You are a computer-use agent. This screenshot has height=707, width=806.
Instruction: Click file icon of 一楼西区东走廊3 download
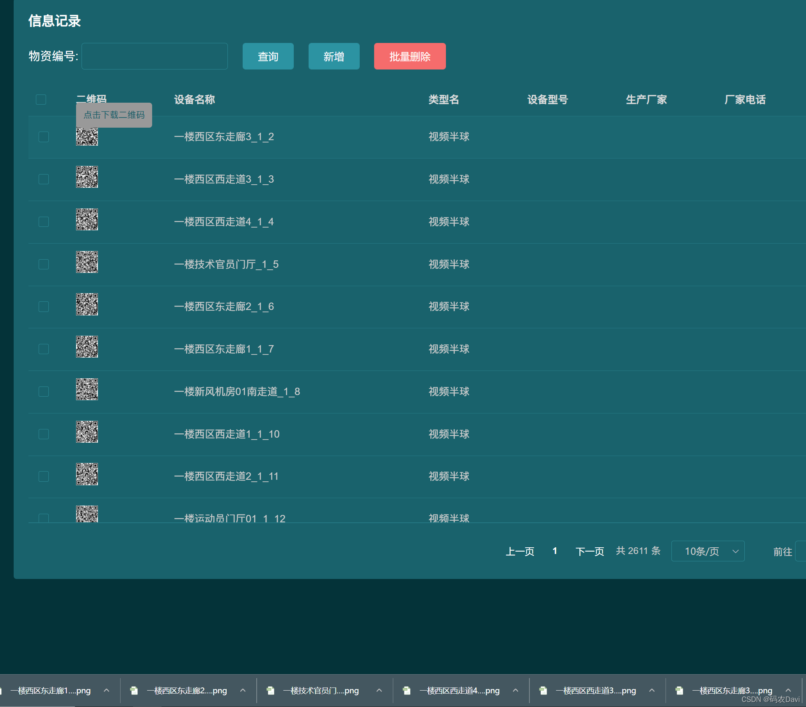point(679,691)
